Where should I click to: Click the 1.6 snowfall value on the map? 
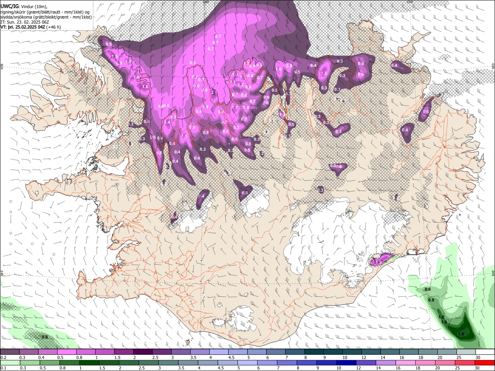[x=145, y=87]
